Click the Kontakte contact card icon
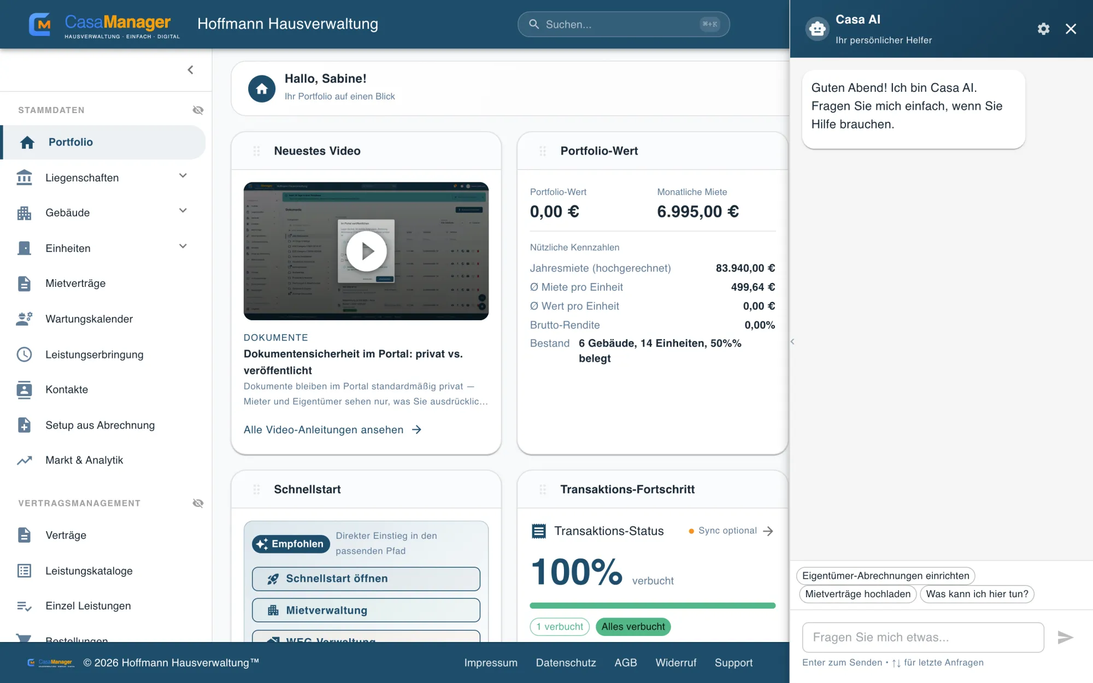 (x=24, y=390)
